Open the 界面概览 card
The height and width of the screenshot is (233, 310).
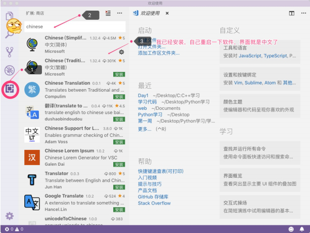tap(260, 180)
